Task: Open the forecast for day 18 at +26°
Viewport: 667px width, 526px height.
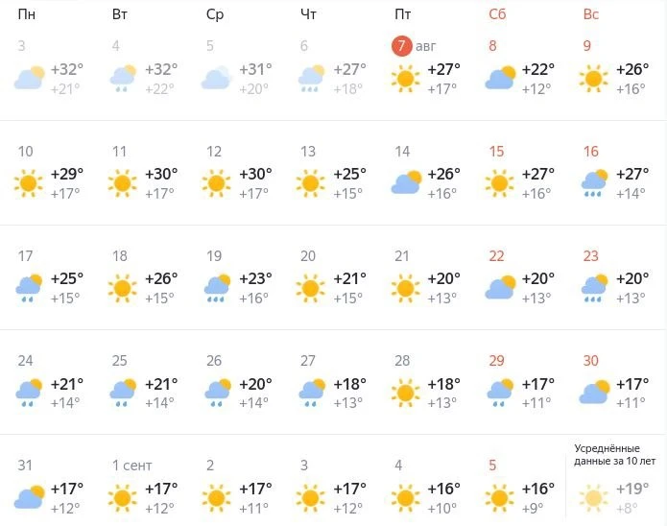Action: [x=143, y=278]
